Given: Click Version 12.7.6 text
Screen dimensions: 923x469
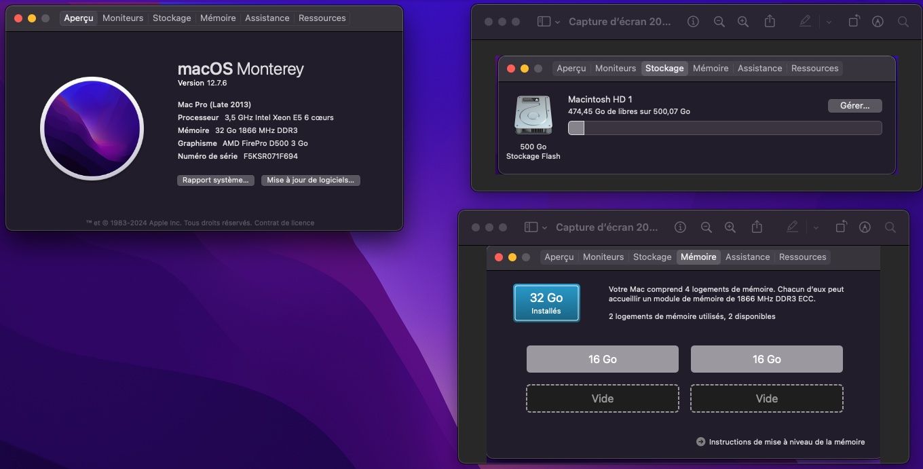Looking at the screenshot, I should pos(202,83).
